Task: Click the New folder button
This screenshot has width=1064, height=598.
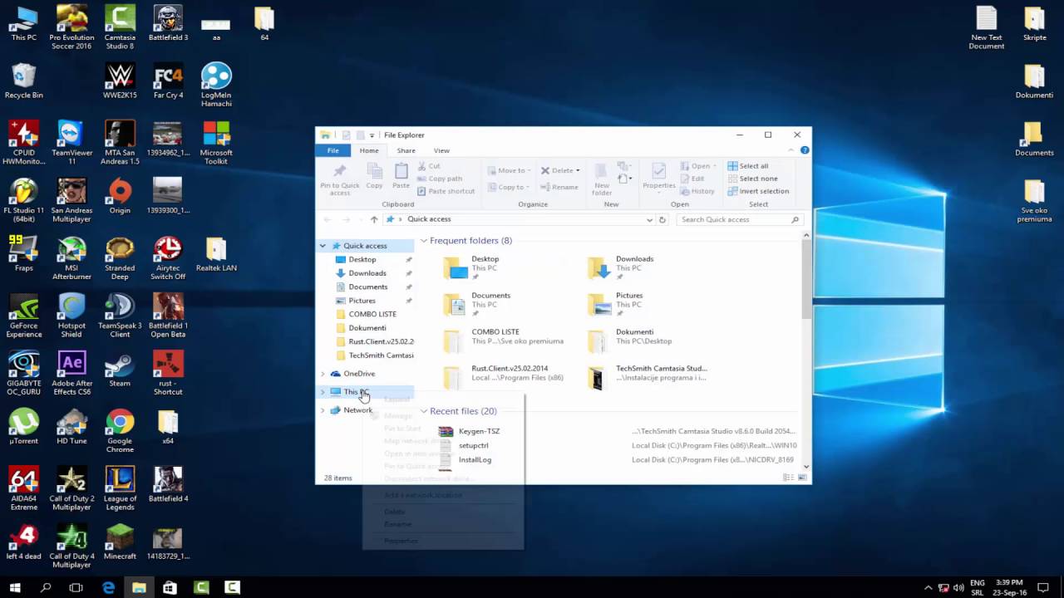Action: (x=602, y=179)
